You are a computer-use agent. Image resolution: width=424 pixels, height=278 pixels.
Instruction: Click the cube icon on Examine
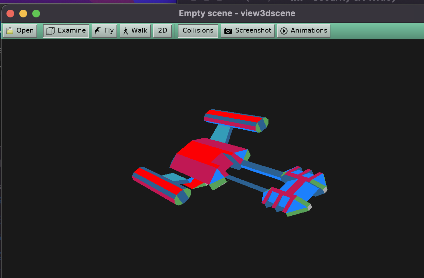(x=50, y=31)
